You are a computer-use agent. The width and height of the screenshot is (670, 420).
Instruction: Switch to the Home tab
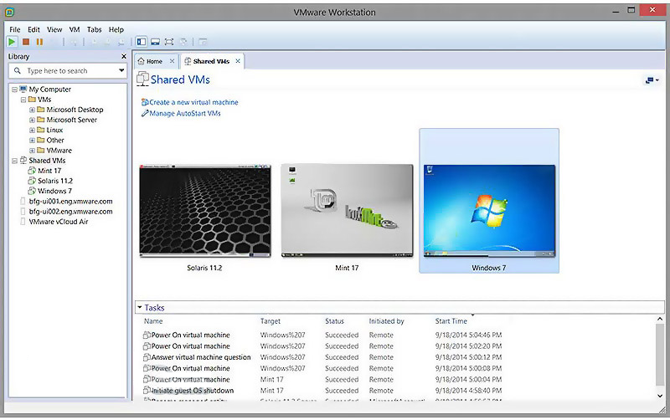point(150,61)
